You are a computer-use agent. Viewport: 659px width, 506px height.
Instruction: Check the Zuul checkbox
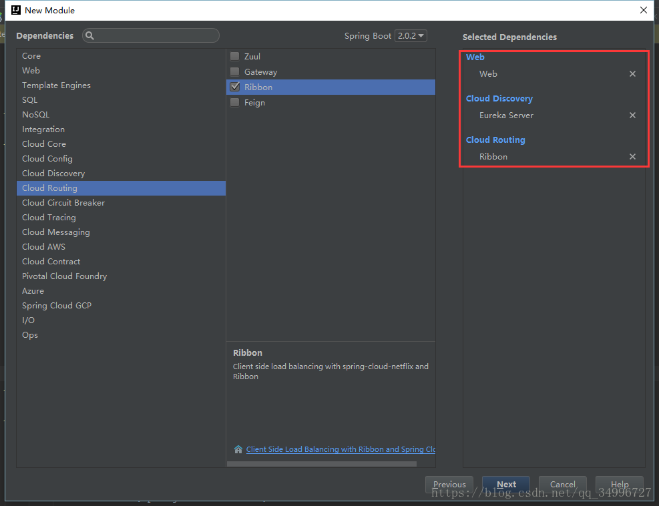click(x=235, y=56)
